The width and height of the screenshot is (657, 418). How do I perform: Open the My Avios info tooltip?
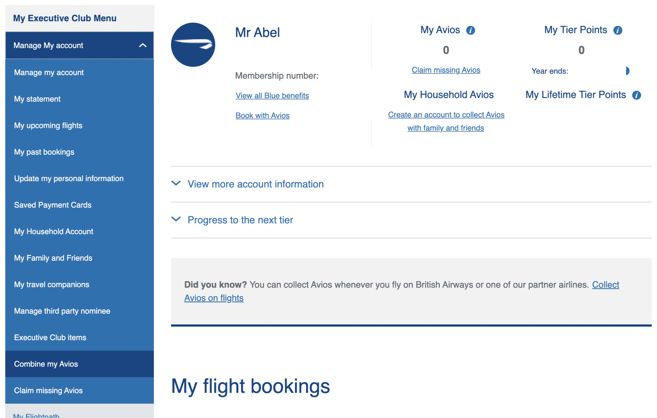click(470, 30)
